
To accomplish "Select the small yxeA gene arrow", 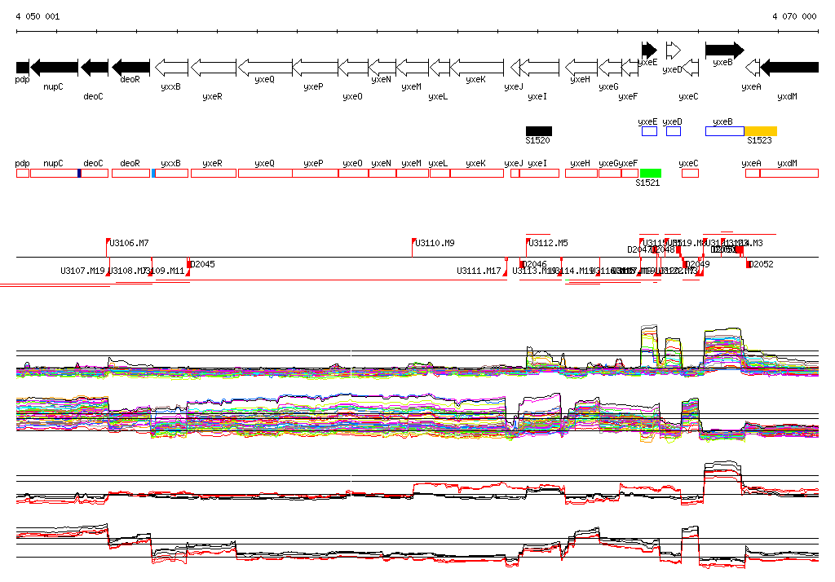I will pyautogui.click(x=753, y=68).
